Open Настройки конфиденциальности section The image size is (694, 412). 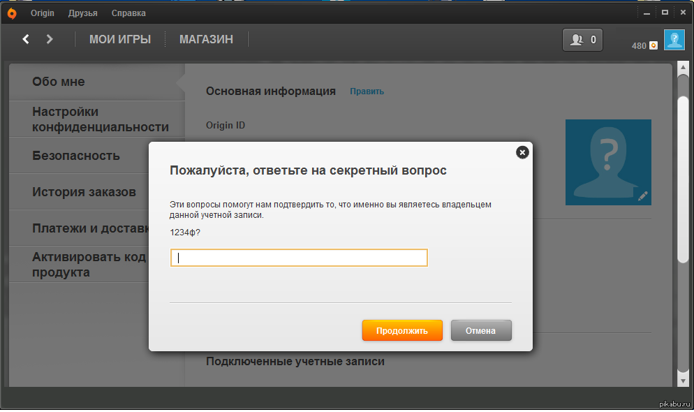(97, 119)
